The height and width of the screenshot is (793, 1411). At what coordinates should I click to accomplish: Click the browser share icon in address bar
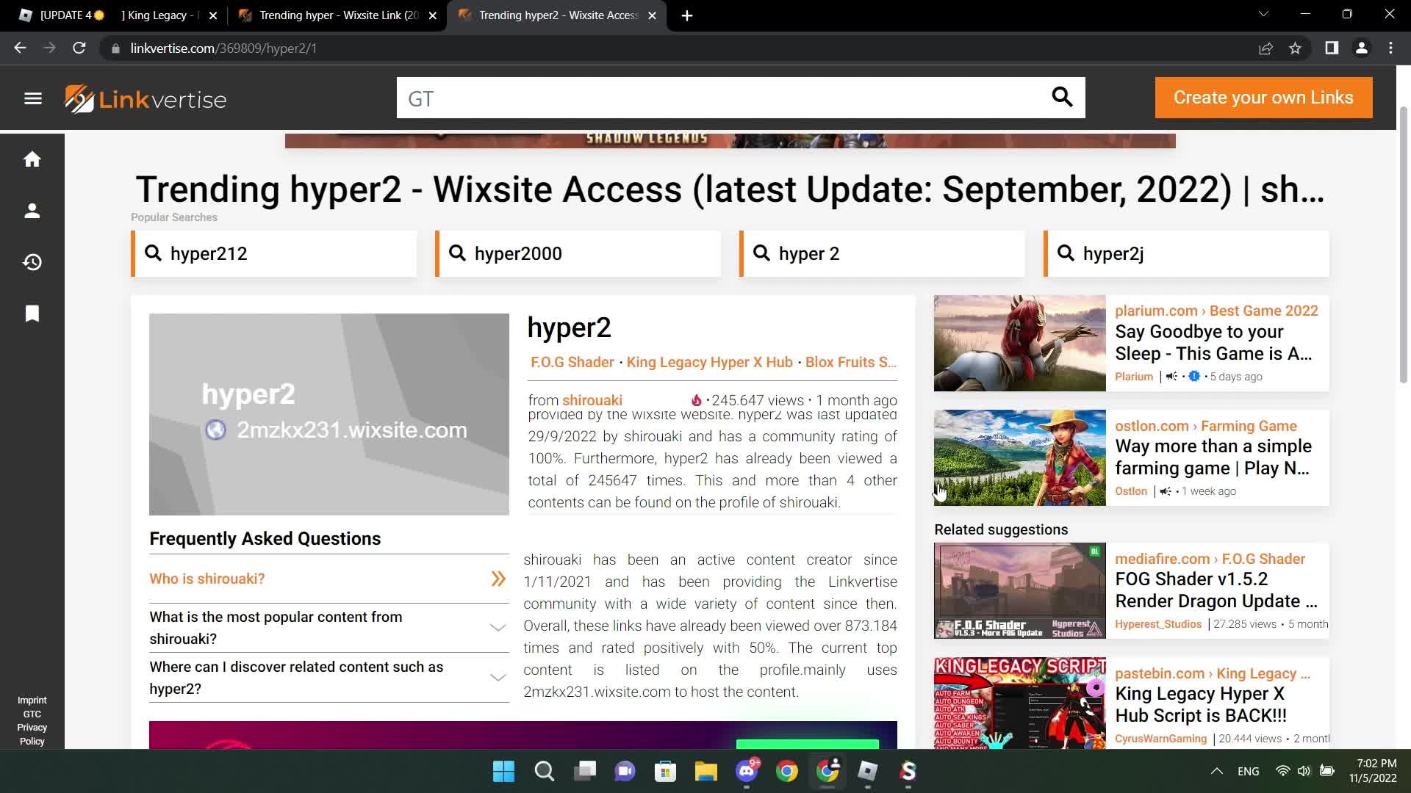coord(1265,48)
